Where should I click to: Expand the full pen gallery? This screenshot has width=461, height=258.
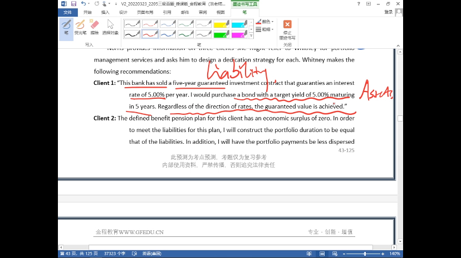click(x=251, y=36)
